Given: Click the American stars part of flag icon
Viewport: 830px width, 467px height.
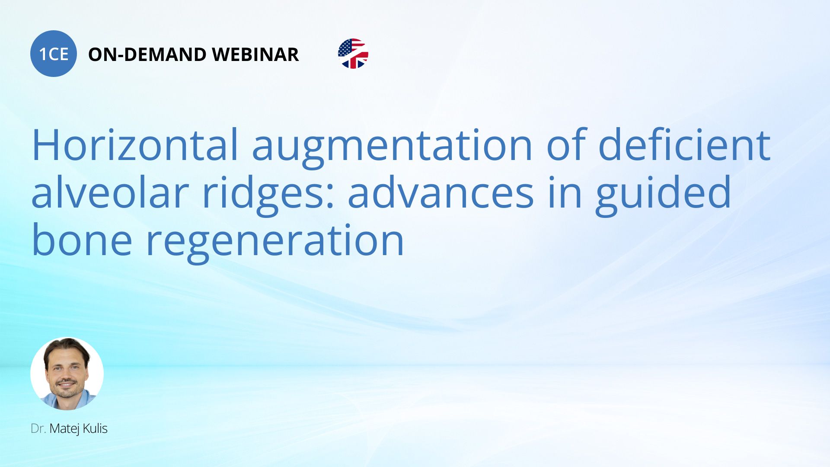Looking at the screenshot, I should [345, 48].
